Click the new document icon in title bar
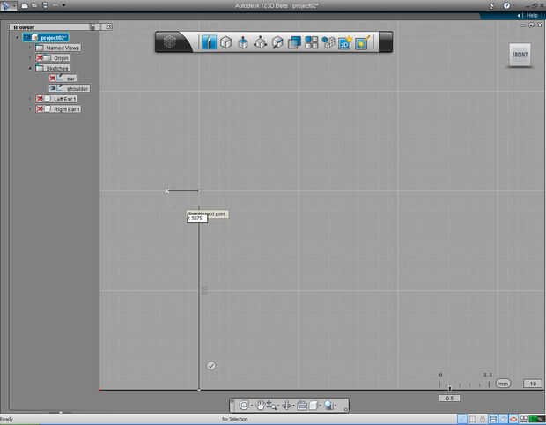Image resolution: width=546 pixels, height=425 pixels. [25, 5]
